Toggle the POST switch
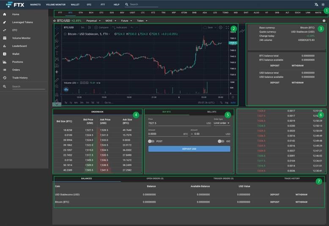Image resolution: width=329 pixels, height=226 pixels. pos(151,141)
